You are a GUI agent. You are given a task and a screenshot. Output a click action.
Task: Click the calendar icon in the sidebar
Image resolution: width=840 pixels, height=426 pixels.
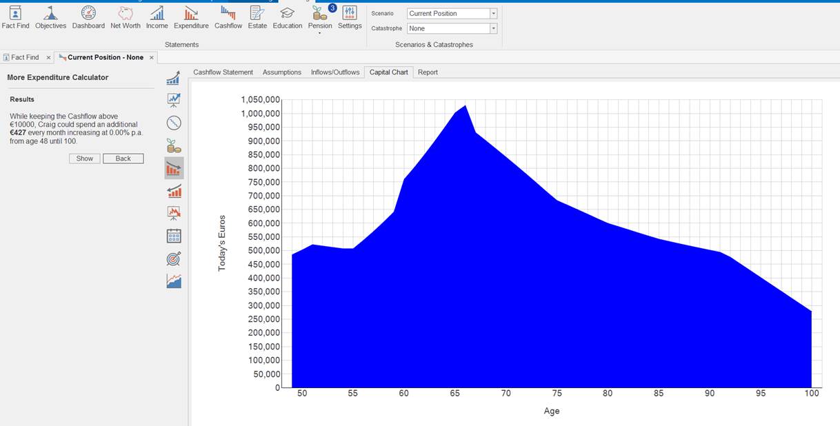pos(174,236)
